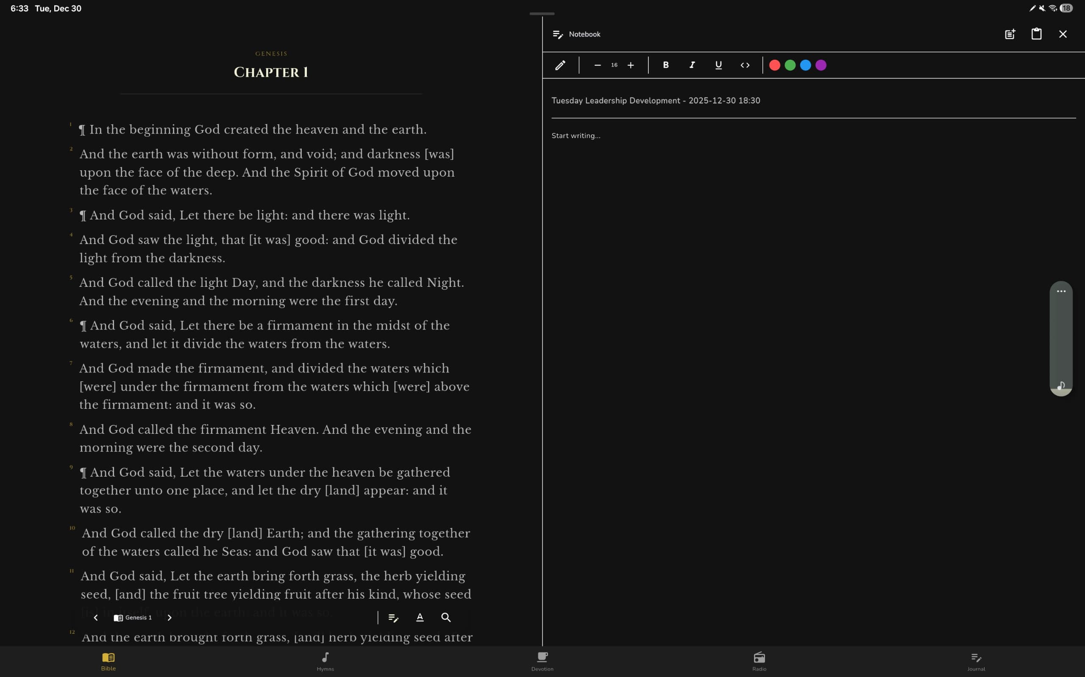Select verse 3 "Let there be light"
The height and width of the screenshot is (677, 1085).
(245, 215)
